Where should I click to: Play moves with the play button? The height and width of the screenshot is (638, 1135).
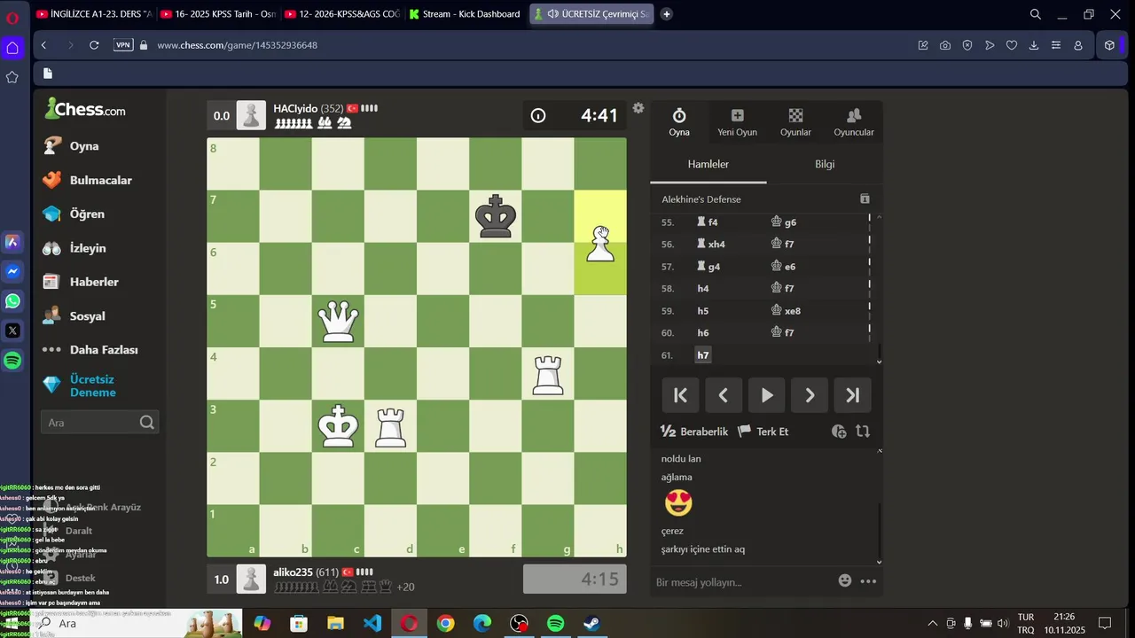767,395
